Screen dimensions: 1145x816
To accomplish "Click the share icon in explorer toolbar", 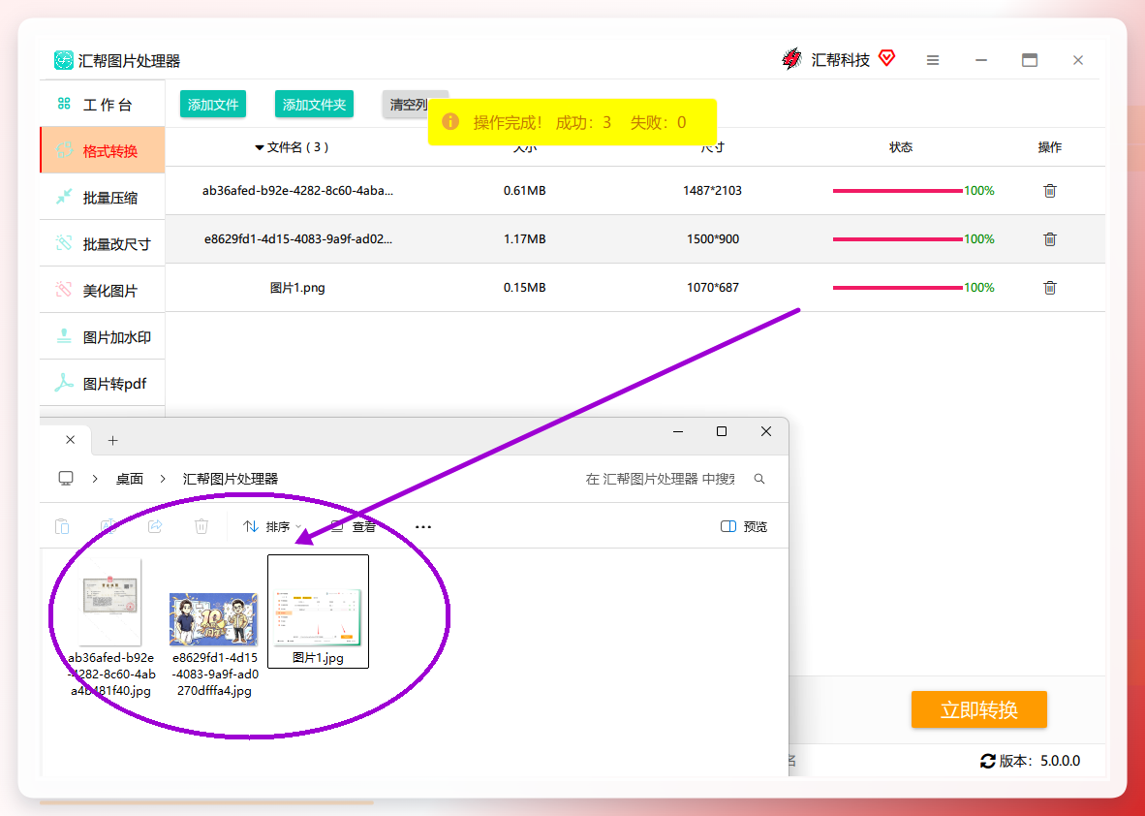I will pos(155,526).
